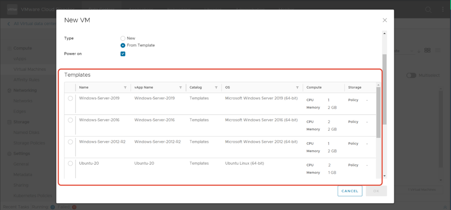The image size is (451, 210).
Task: Uncheck the Power on checkbox
Action: pyautogui.click(x=123, y=54)
